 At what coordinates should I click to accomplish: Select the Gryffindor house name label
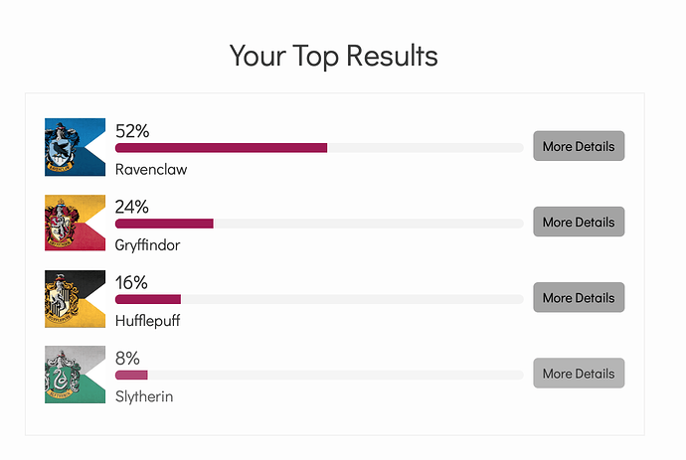pos(147,244)
